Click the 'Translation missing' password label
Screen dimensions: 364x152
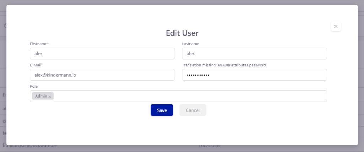(x=224, y=65)
